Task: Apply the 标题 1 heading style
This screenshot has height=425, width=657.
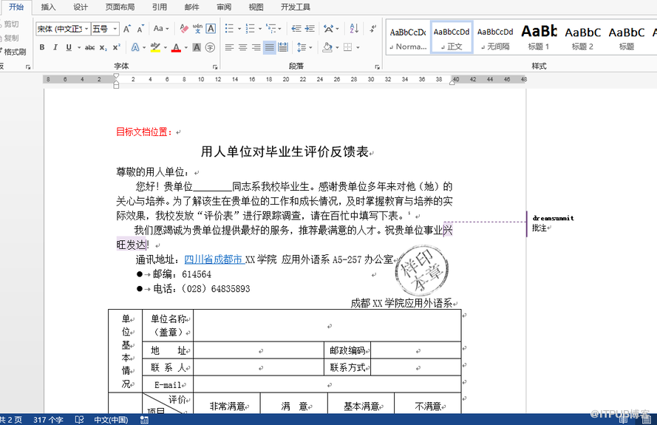Action: coord(539,36)
